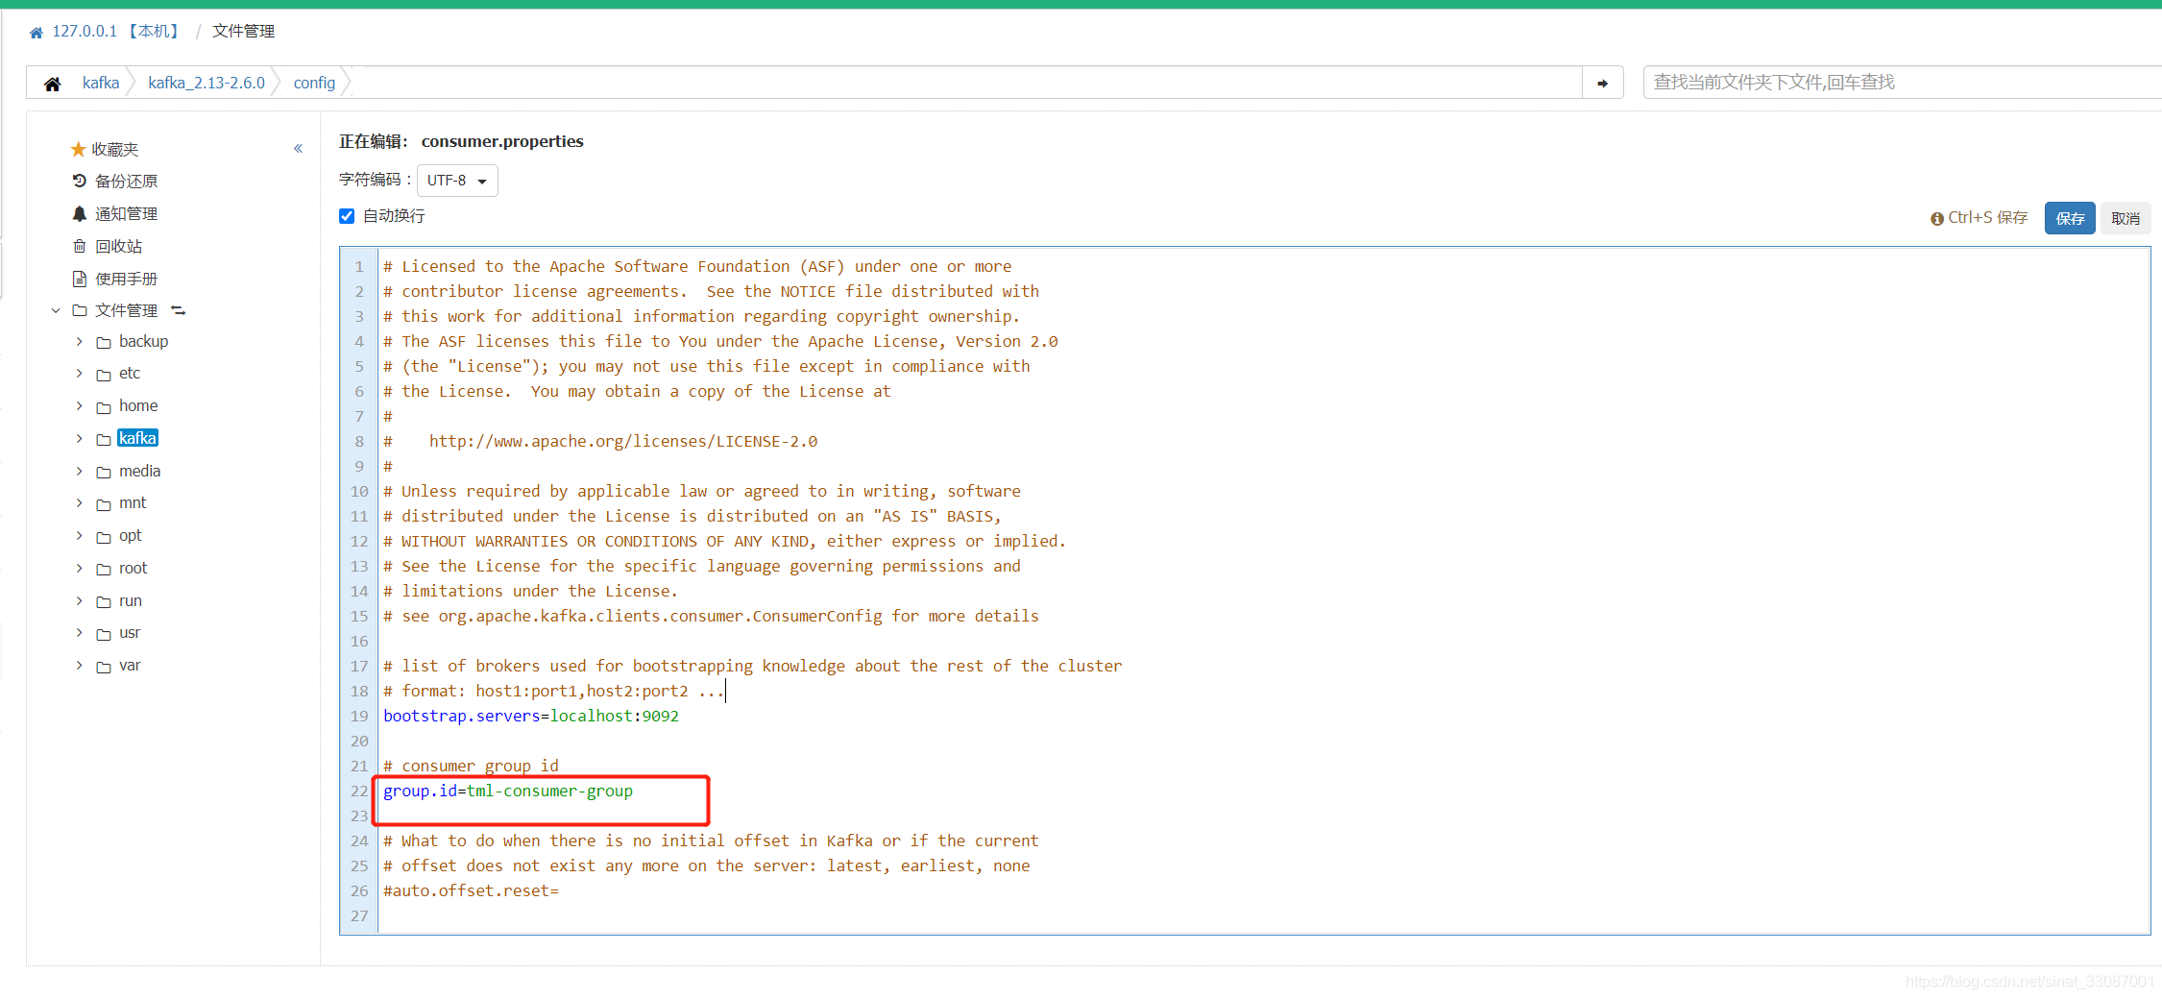This screenshot has height=999, width=2162.
Task: Click the go arrow button in path bar
Action: pos(1602,83)
